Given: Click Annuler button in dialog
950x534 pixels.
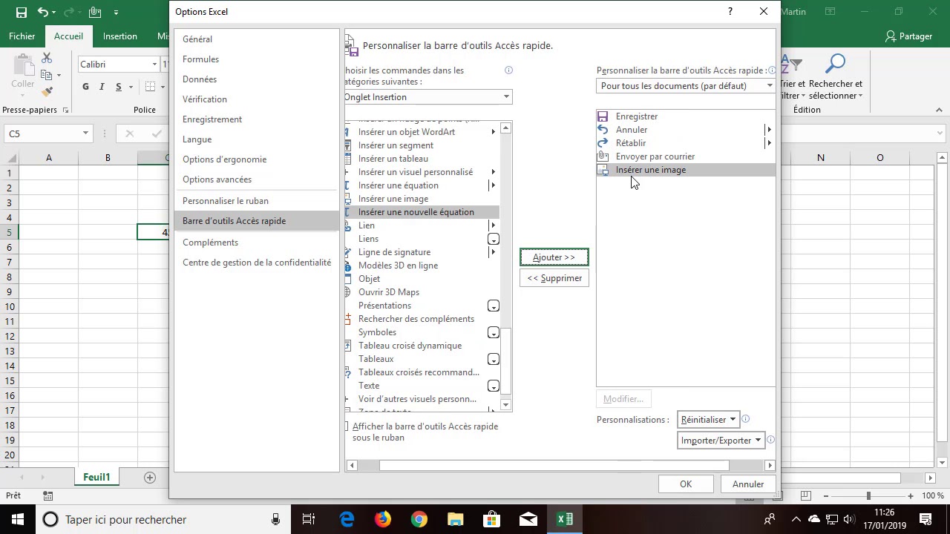Looking at the screenshot, I should click(x=748, y=484).
